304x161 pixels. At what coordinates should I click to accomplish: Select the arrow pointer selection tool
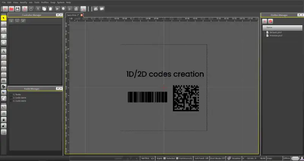(4, 17)
